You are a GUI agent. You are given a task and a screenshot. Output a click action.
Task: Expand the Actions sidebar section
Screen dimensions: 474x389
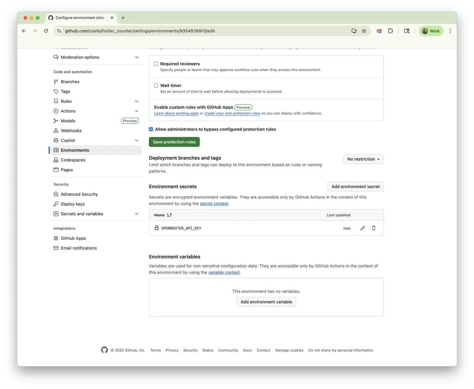[137, 111]
